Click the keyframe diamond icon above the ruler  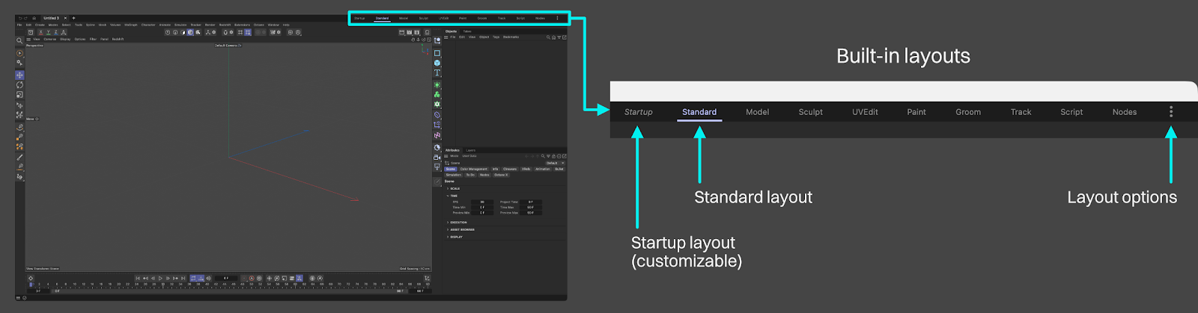[31, 279]
